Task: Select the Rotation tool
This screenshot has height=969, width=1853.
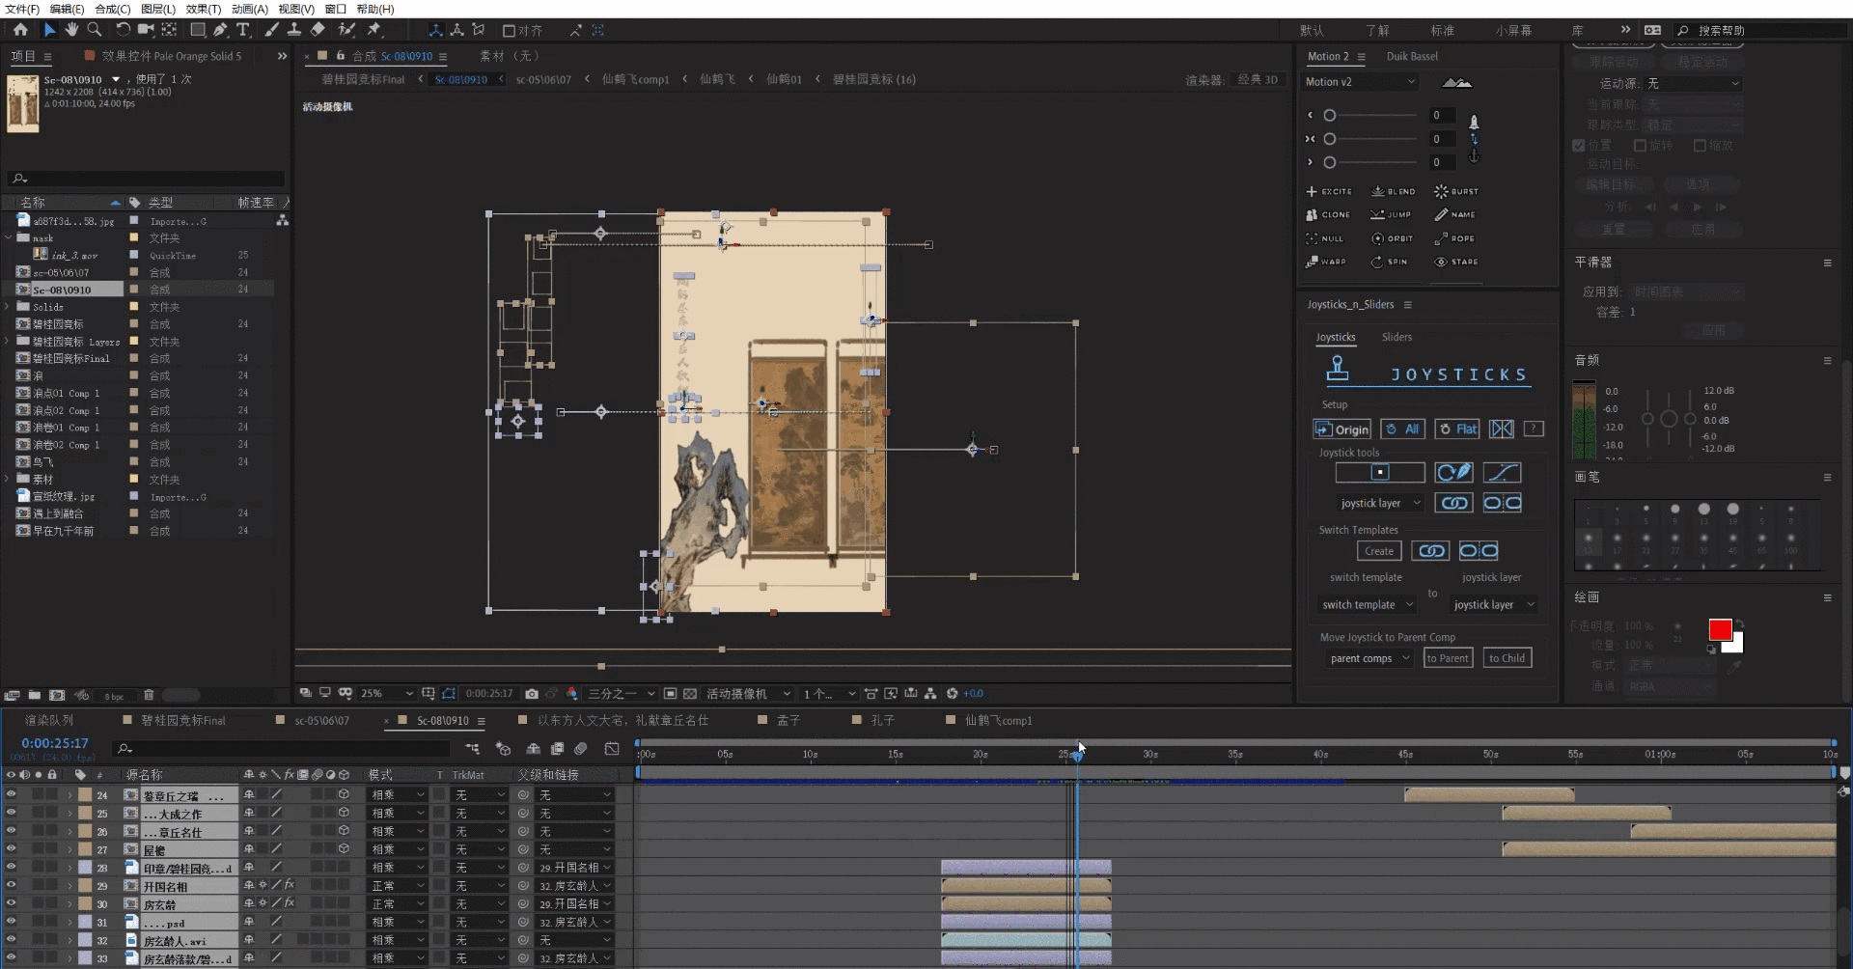Action: click(123, 30)
